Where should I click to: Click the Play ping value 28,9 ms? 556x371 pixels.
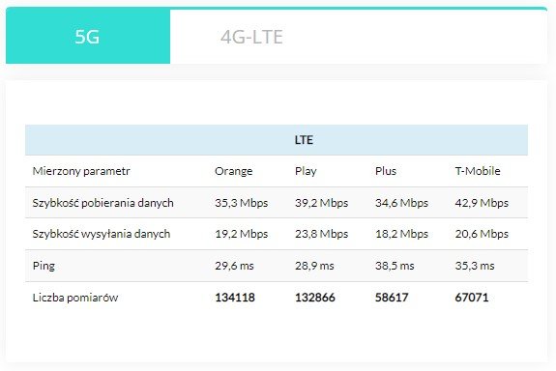pyautogui.click(x=314, y=266)
